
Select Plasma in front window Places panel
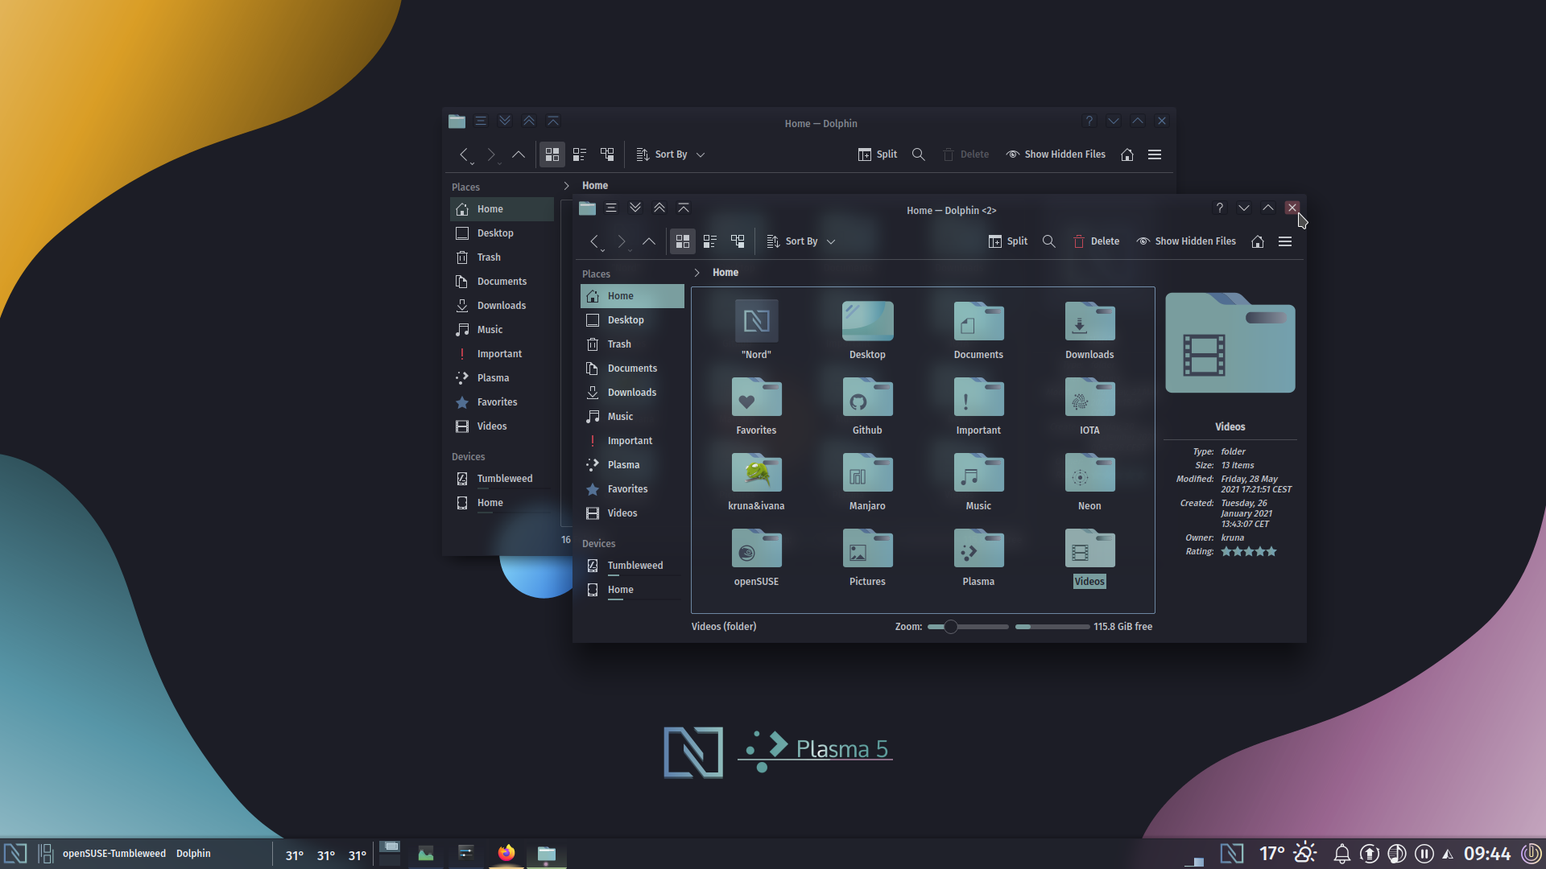[x=632, y=465]
